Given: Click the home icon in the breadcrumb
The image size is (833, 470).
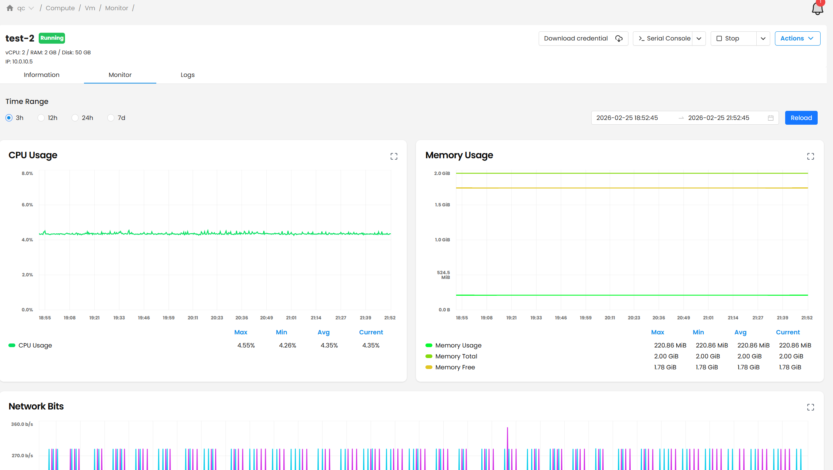Looking at the screenshot, I should 10,8.
